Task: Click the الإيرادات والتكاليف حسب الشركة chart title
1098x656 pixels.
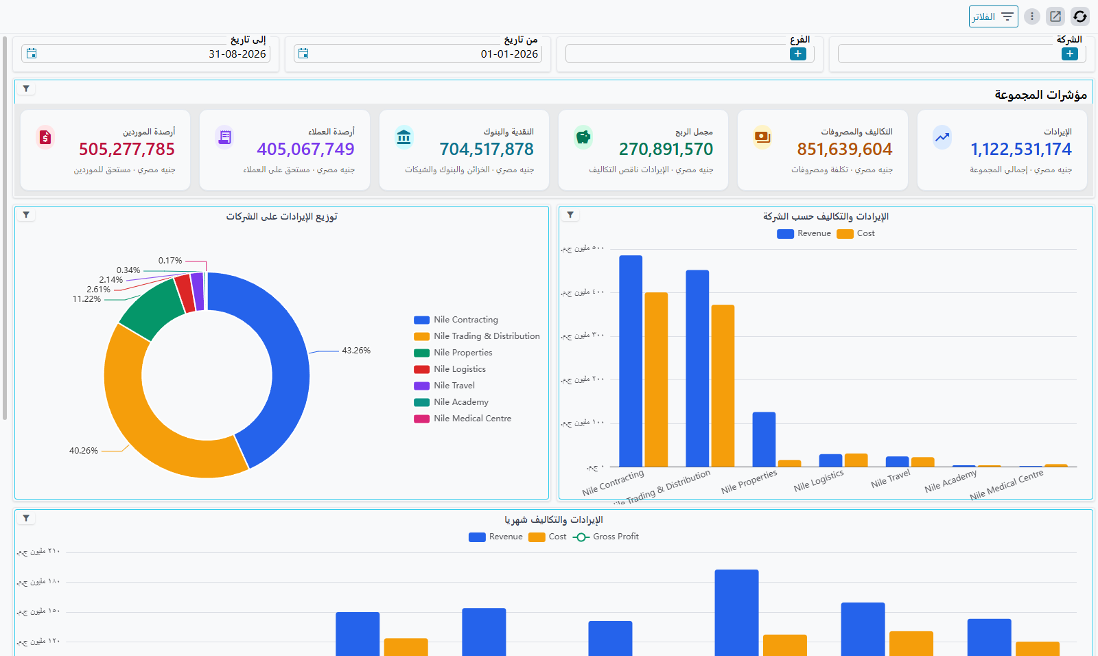Action: click(826, 216)
